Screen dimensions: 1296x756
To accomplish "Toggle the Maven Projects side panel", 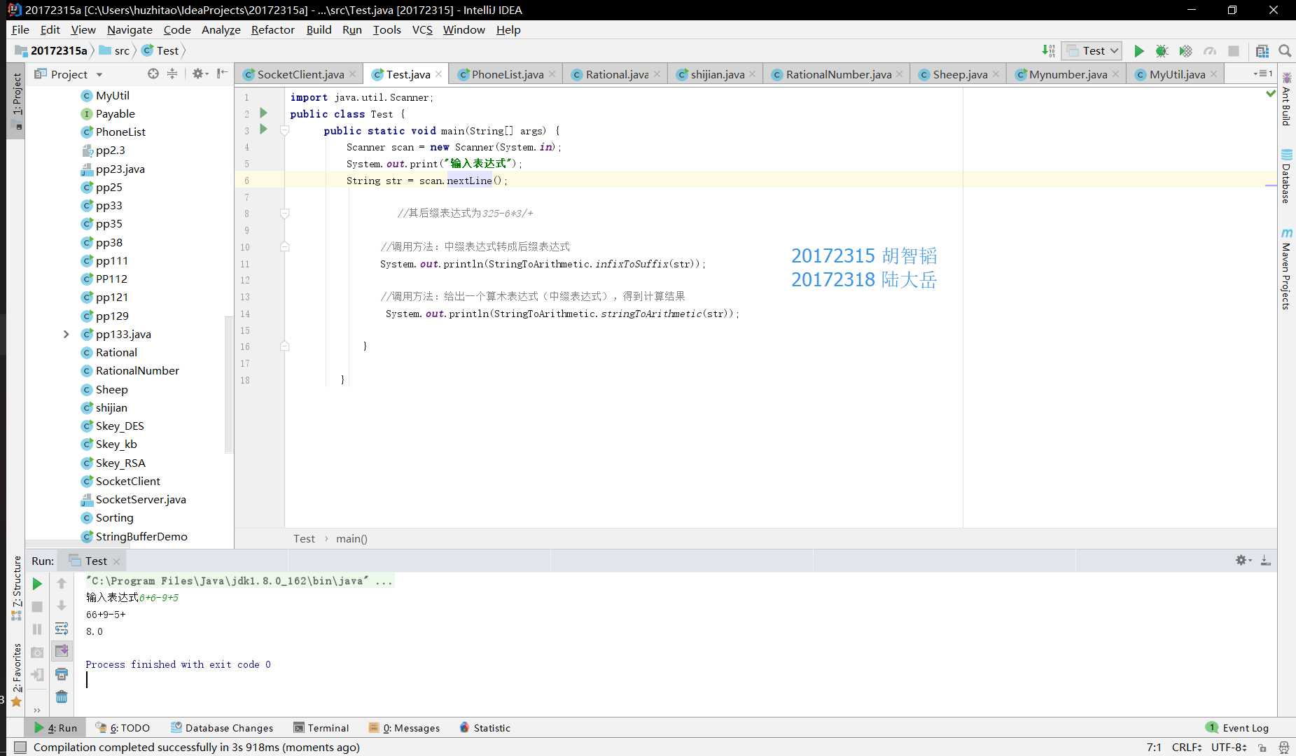I will [1286, 268].
